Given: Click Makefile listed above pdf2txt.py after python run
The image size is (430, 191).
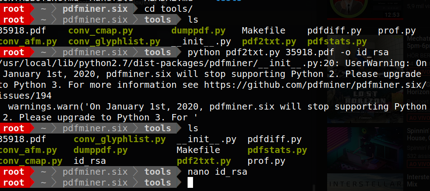Looking at the screenshot, I should click(198, 150).
